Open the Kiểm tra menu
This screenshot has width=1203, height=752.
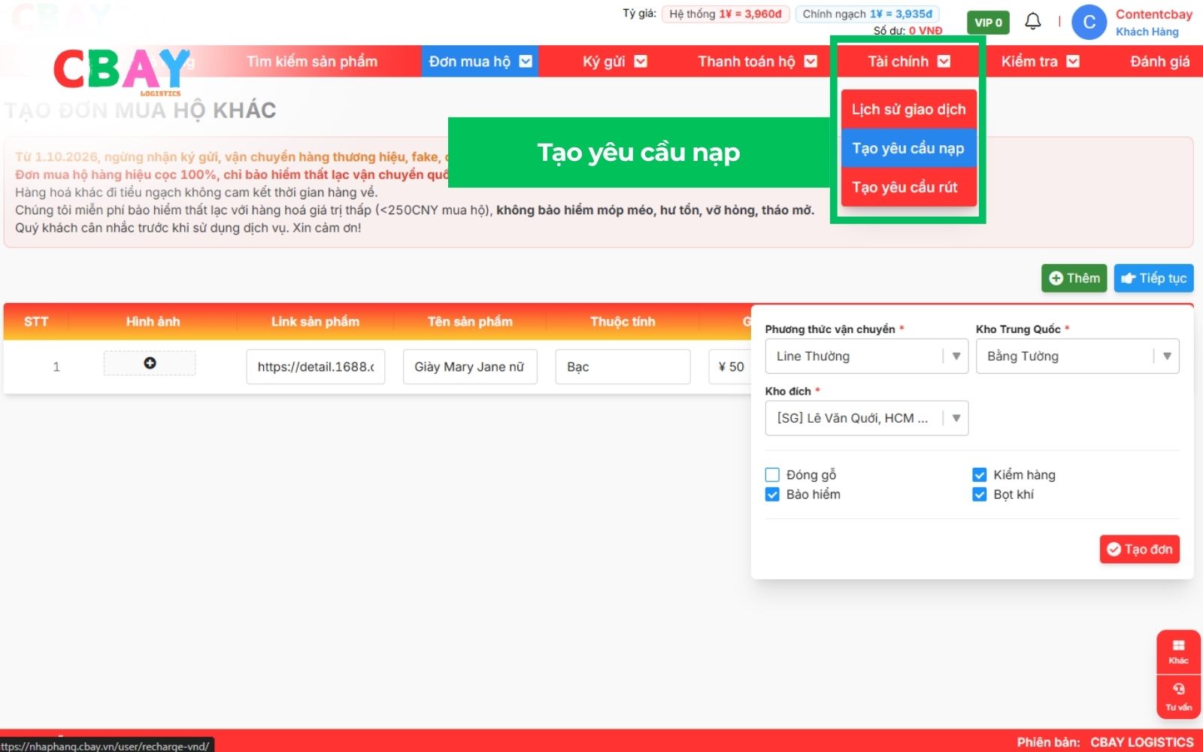1040,61
